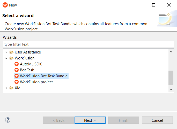This screenshot has height=129, width=177.
Task: Click the AutoML SDK wizard icon
Action: coord(17,64)
